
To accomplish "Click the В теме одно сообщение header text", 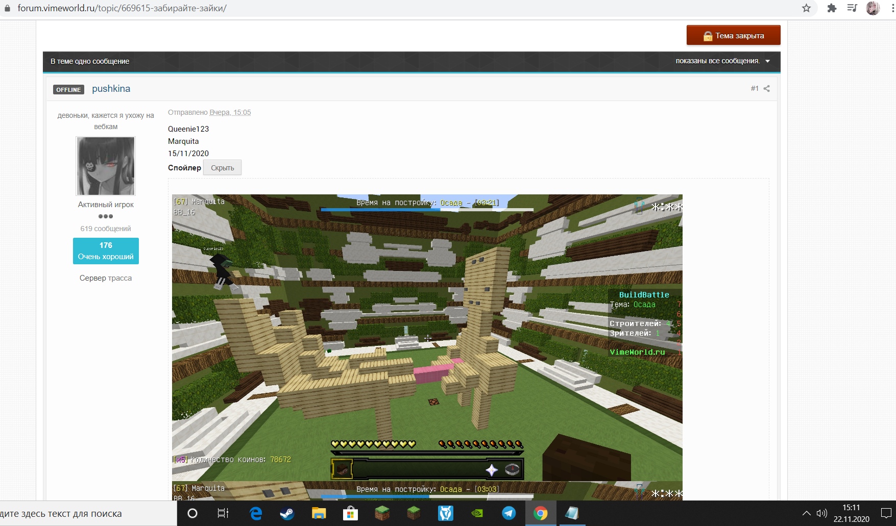I will [x=90, y=61].
